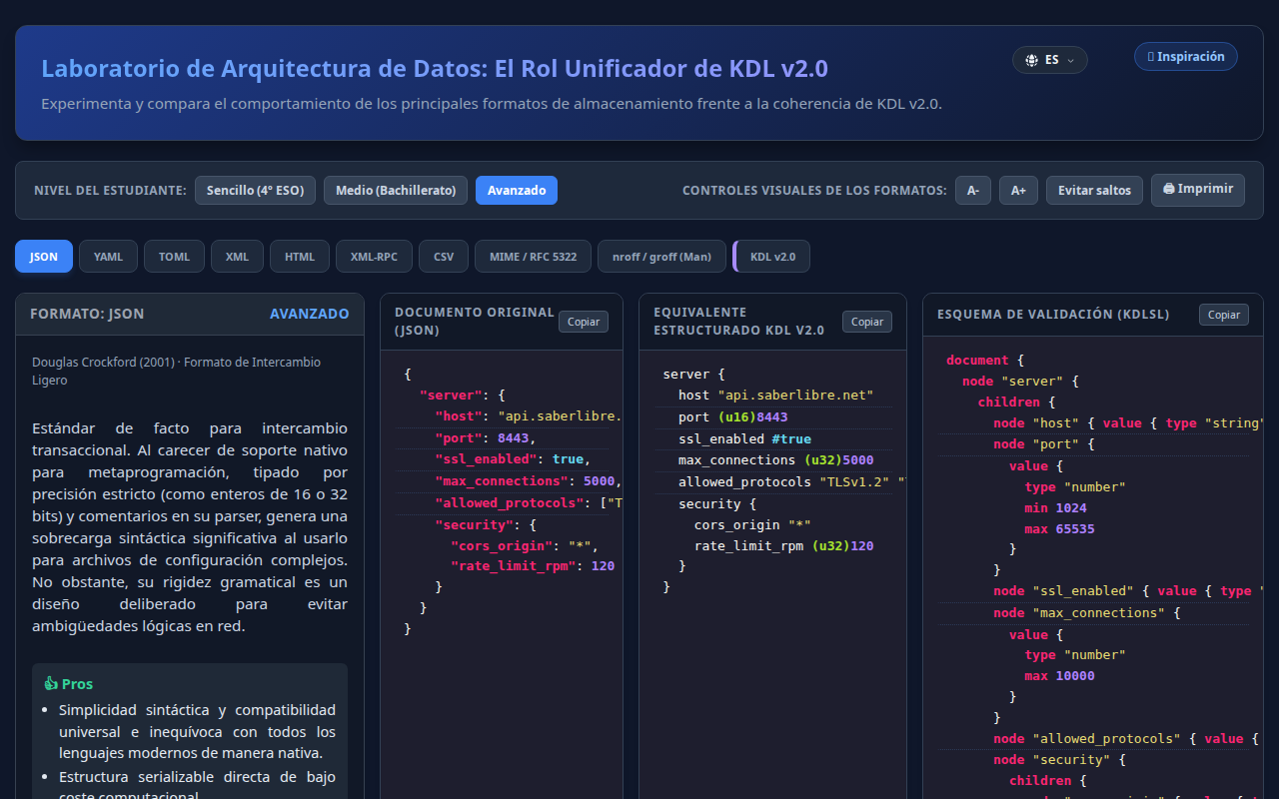Copy the Esquema de Validación KDLSL

[x=1224, y=315]
